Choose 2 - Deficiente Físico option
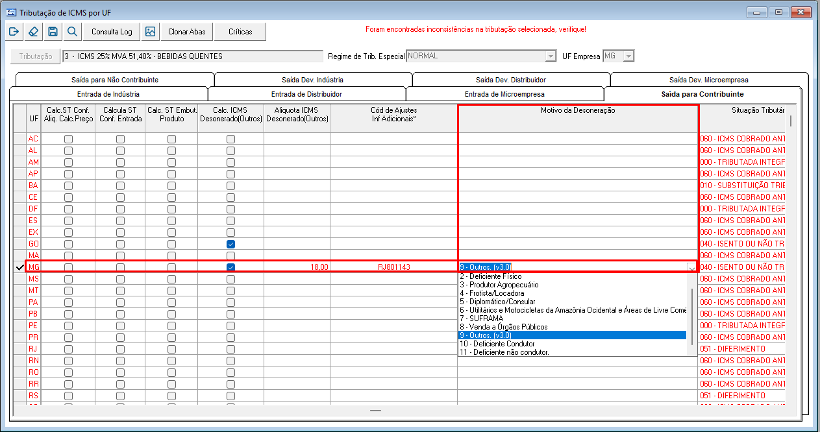This screenshot has width=820, height=432. click(573, 276)
